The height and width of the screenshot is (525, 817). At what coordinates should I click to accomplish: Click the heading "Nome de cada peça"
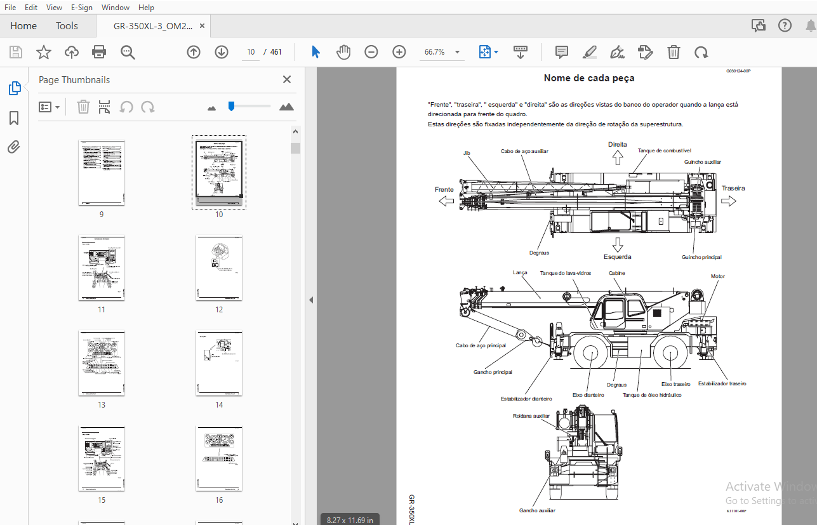588,78
